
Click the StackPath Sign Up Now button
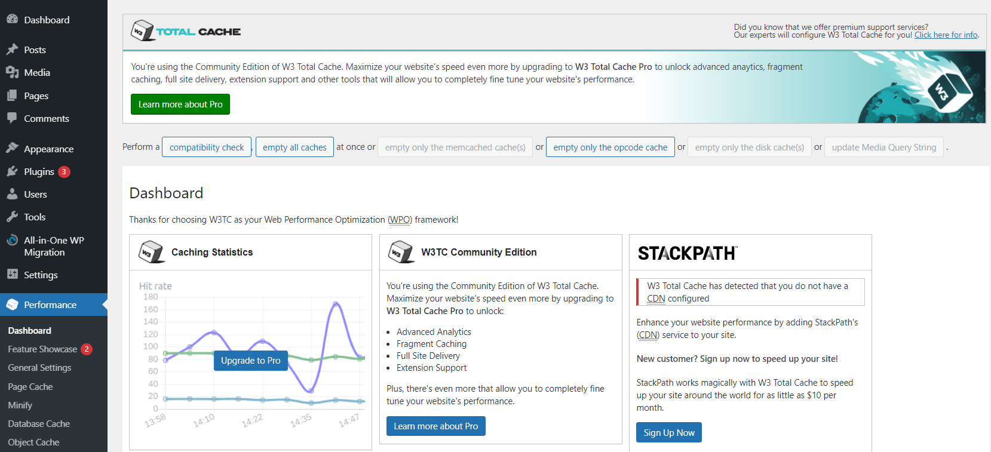point(669,433)
